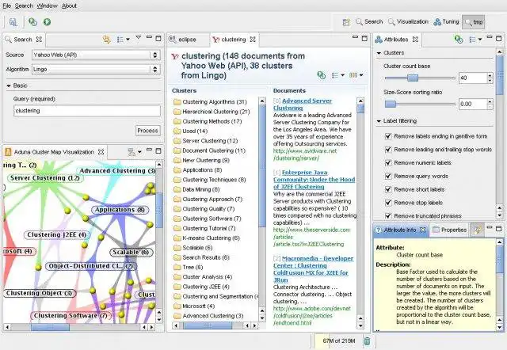The width and height of the screenshot is (507, 350).
Task: Disable Remove short labels option
Action: (387, 189)
